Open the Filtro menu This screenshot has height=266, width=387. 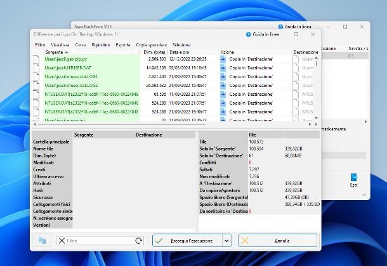tap(40, 45)
